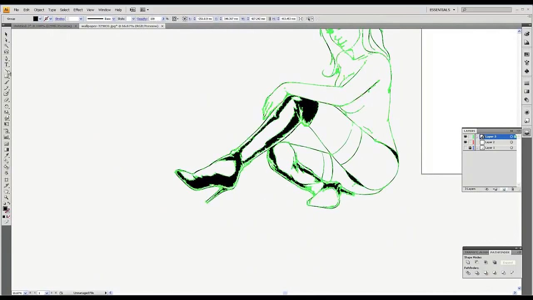The image size is (533, 300).
Task: Open the ESSENTIALS workspace dropdown
Action: point(442,10)
